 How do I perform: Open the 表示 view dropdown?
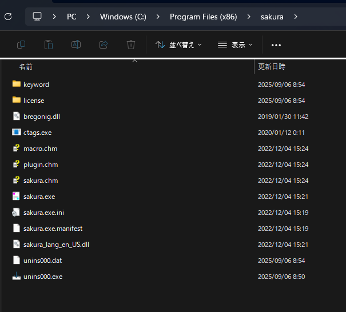[235, 45]
